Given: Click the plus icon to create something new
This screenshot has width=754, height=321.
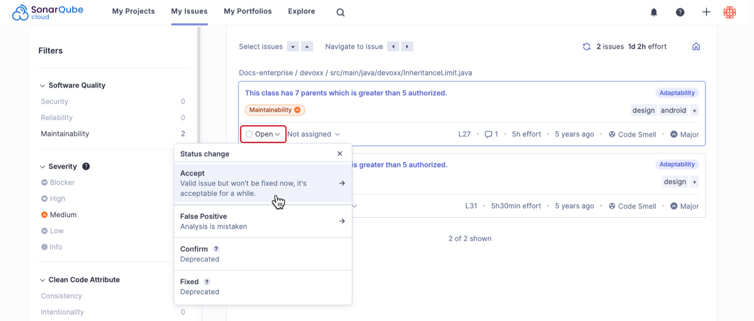Looking at the screenshot, I should (x=706, y=11).
